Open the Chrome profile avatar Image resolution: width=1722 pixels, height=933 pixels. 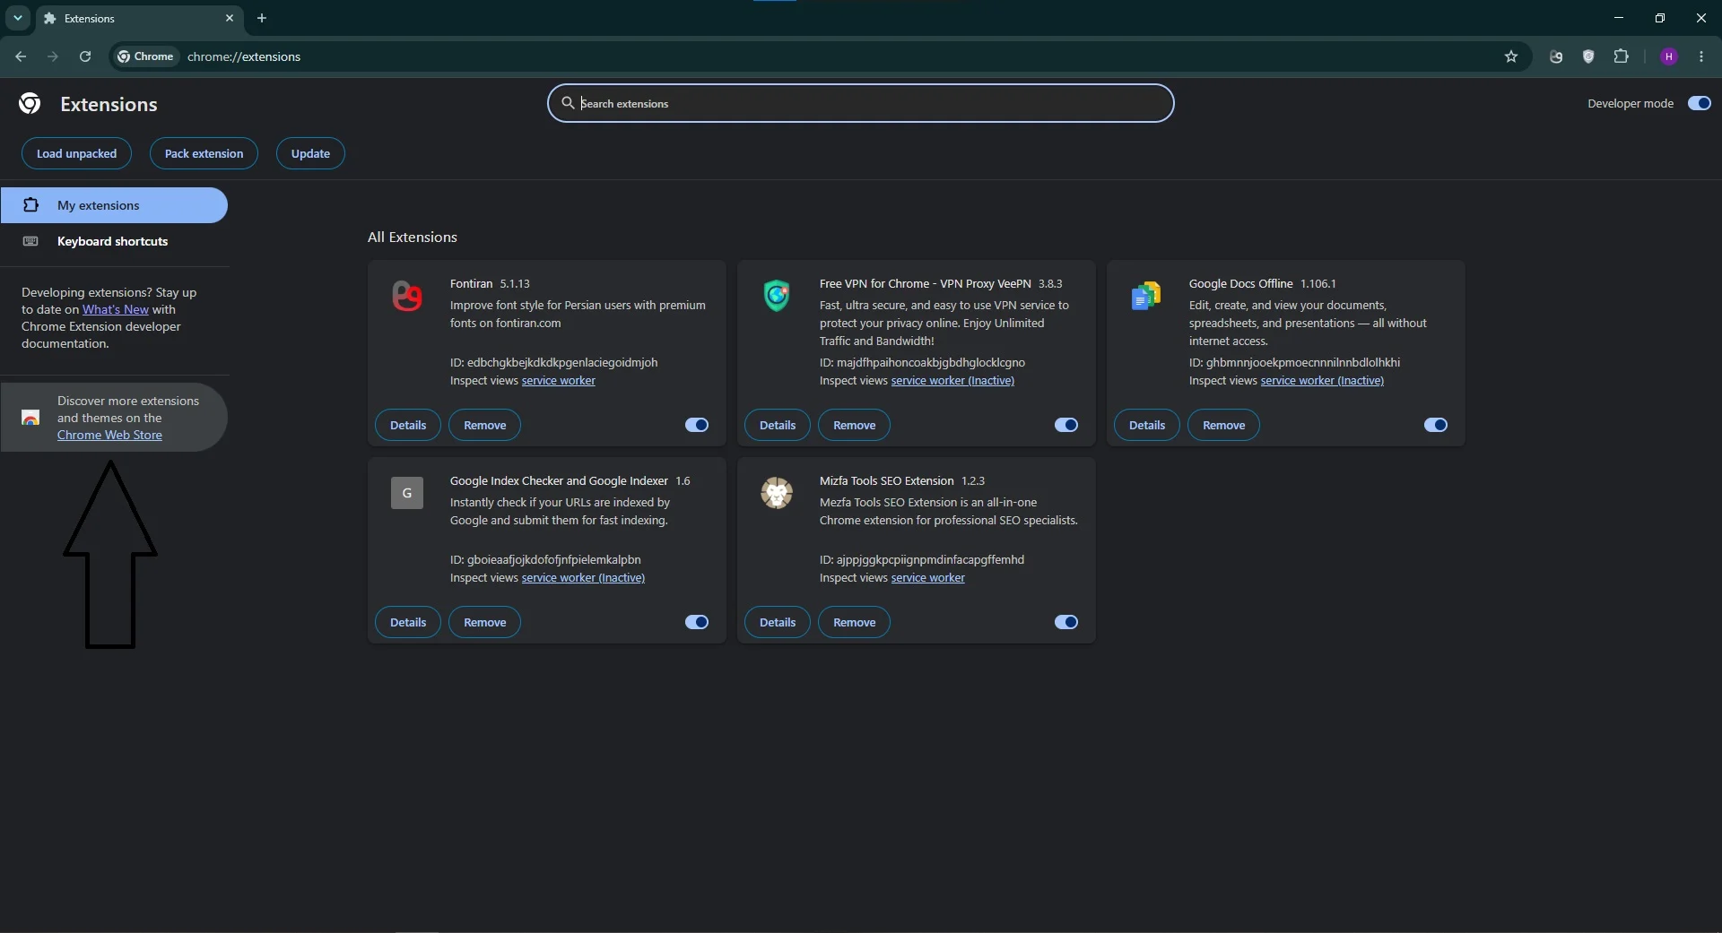click(1669, 56)
